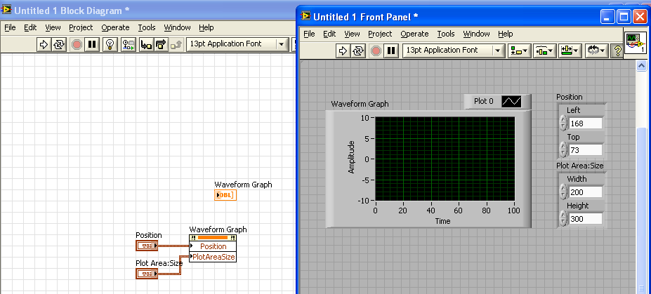This screenshot has height=294, width=651.
Task: Click Pause button in Block Diagram toolbar
Action: point(91,44)
